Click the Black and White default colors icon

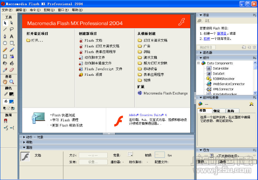(4, 108)
